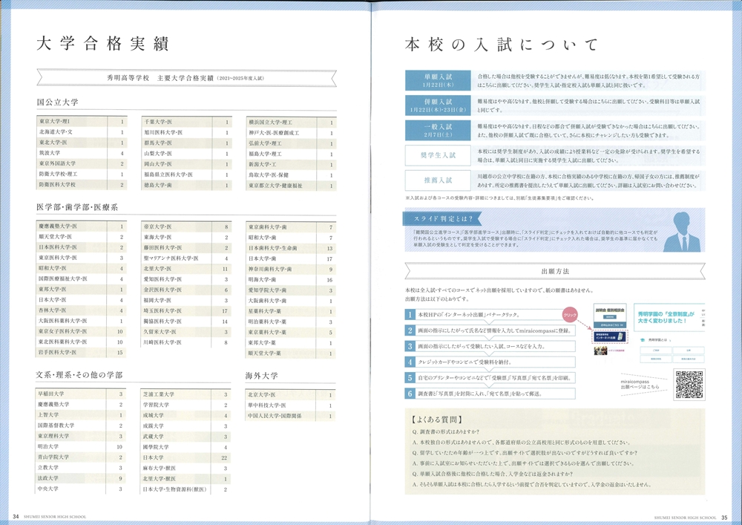
Task: Click the 出願方法 section banner
Action: pos(555,271)
